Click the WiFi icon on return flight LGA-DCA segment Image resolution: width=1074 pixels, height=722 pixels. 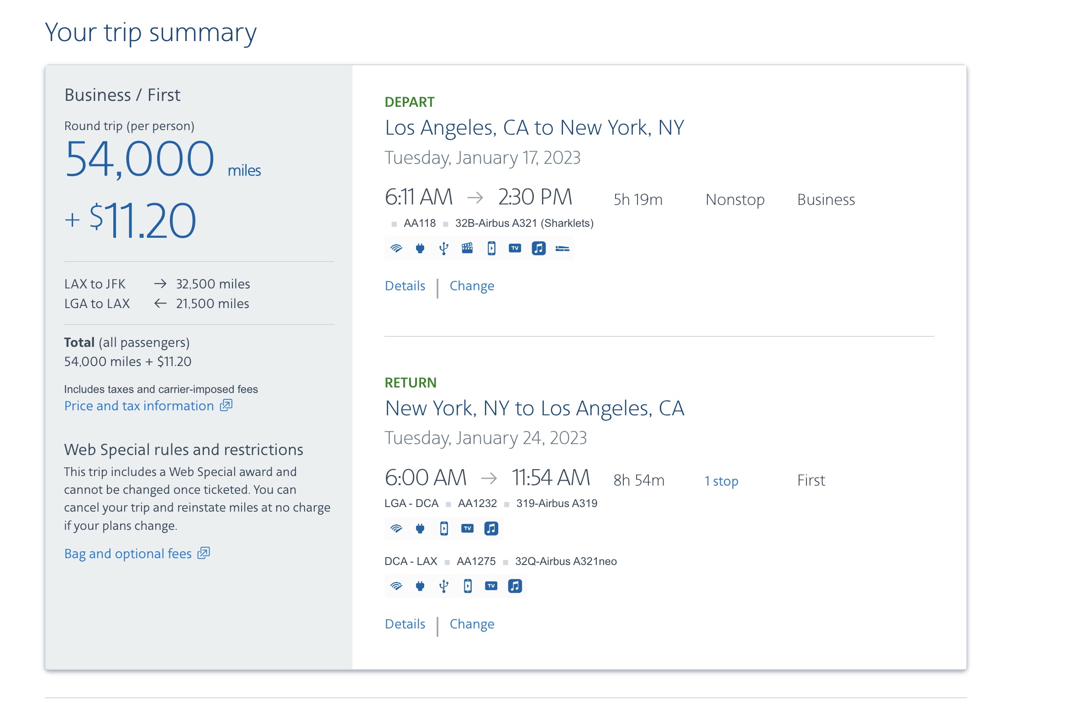395,528
